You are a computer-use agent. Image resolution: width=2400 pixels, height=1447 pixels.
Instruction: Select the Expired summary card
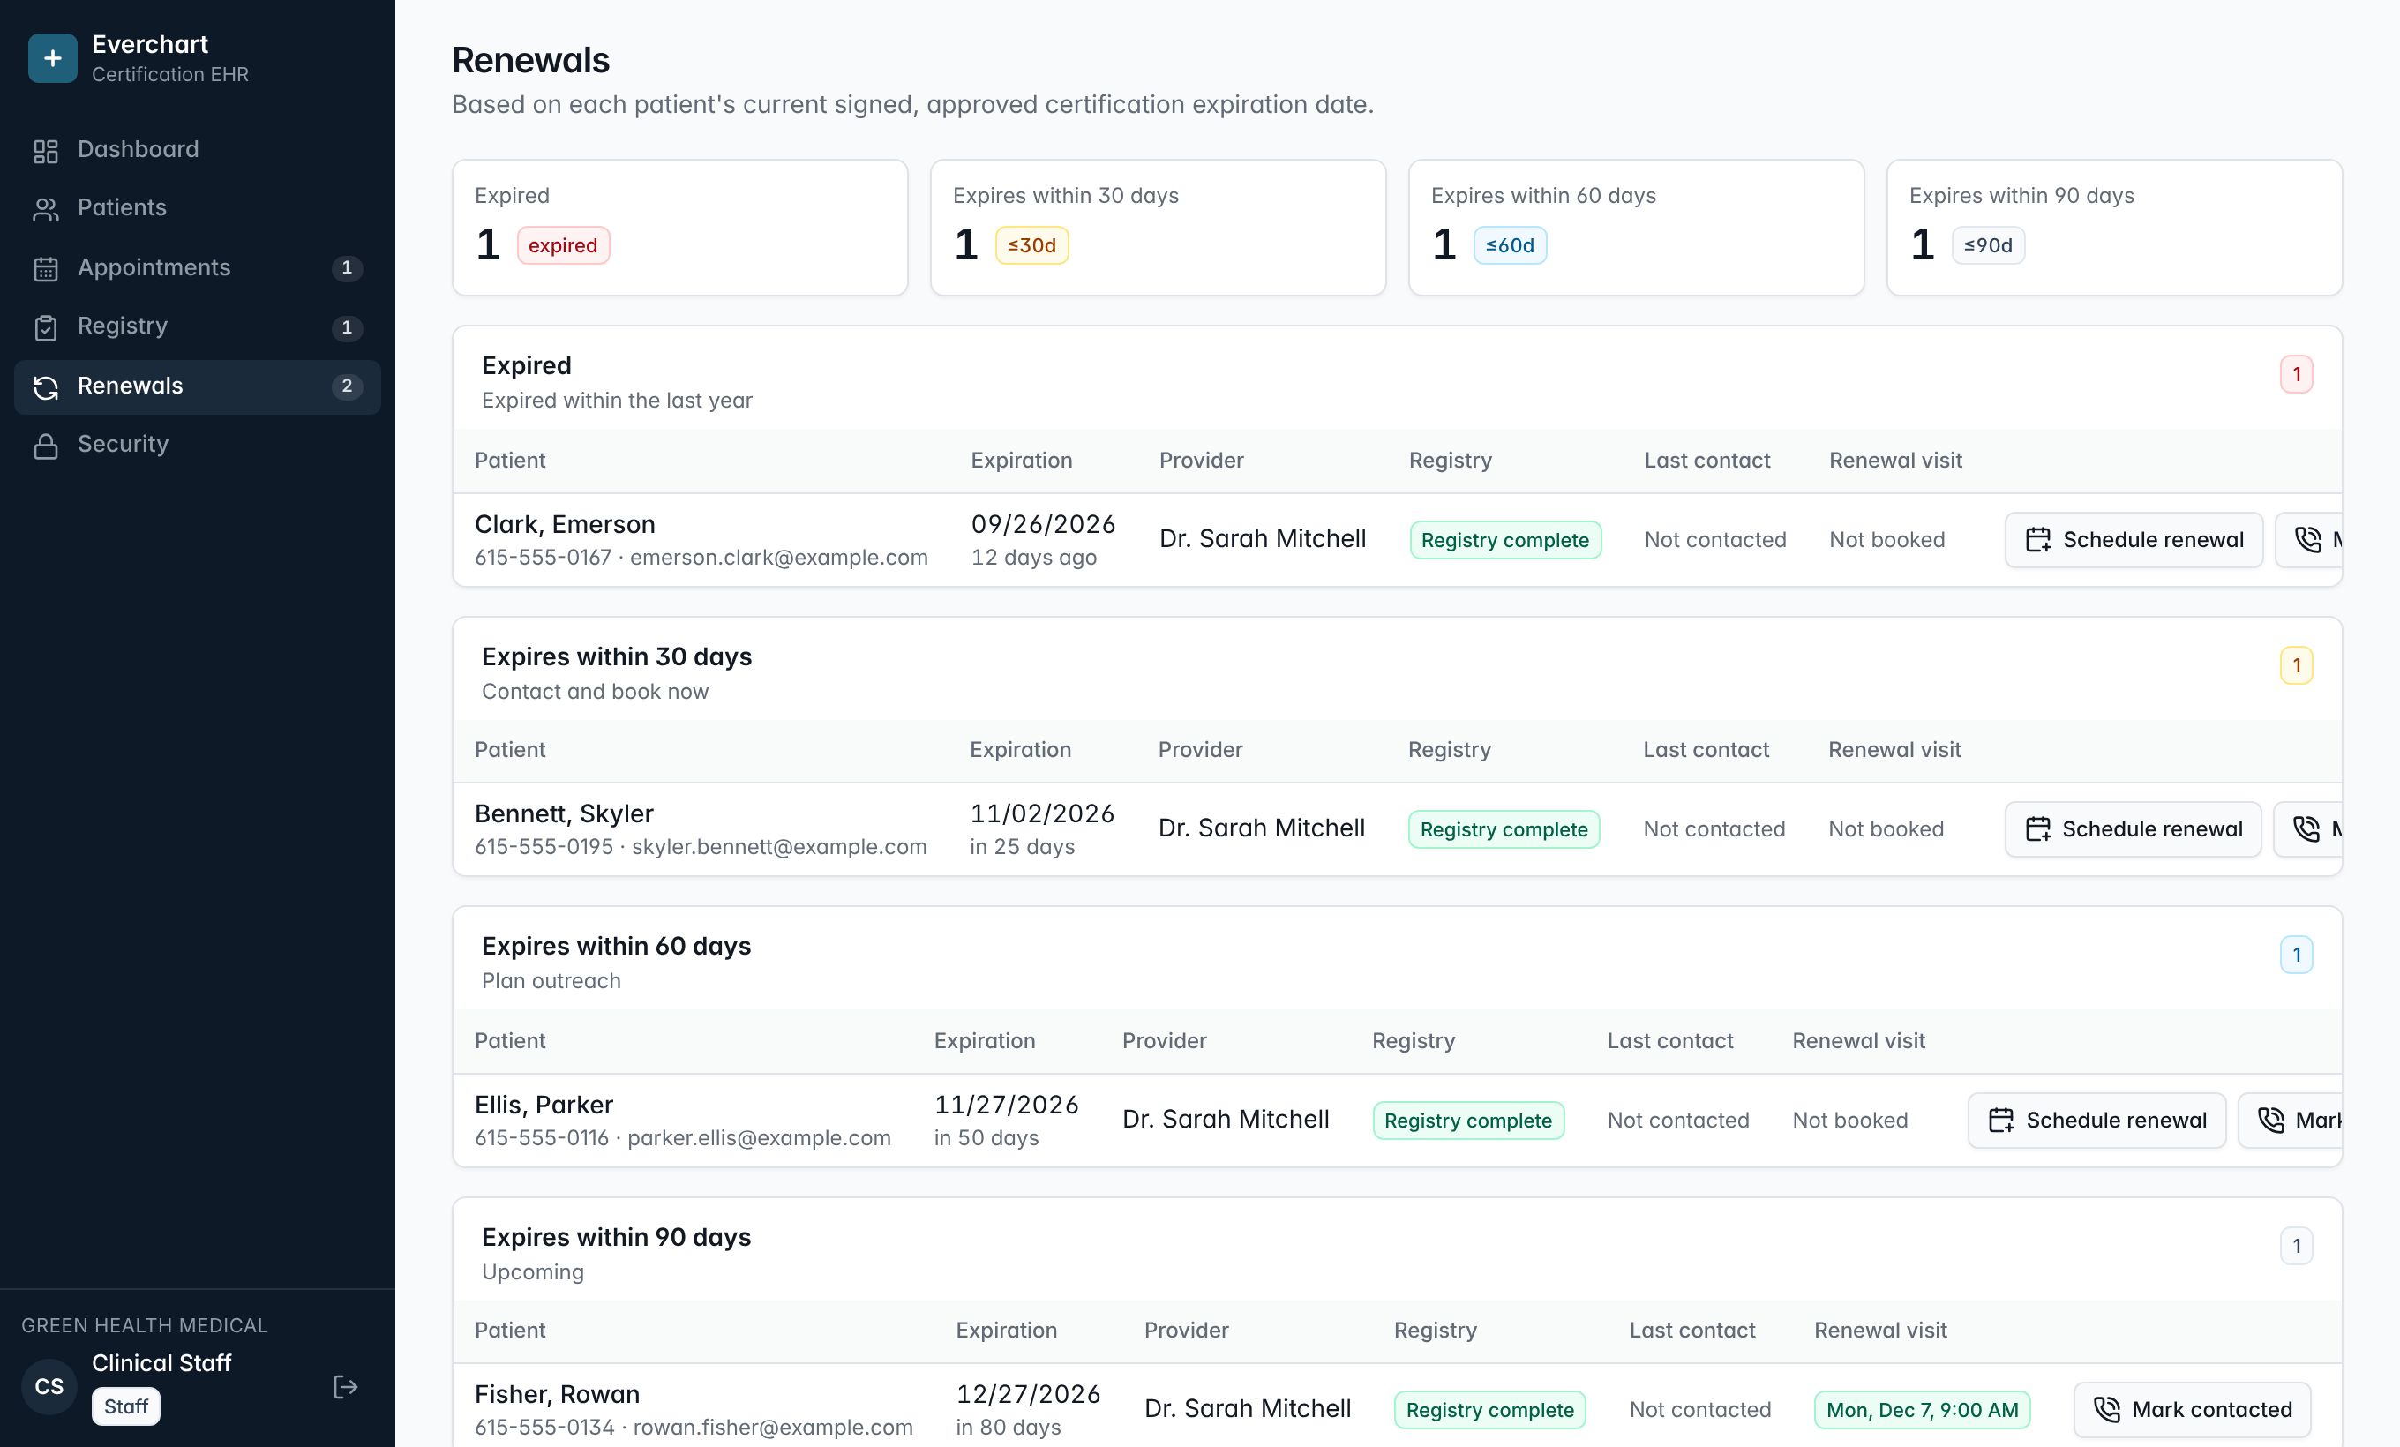click(680, 228)
